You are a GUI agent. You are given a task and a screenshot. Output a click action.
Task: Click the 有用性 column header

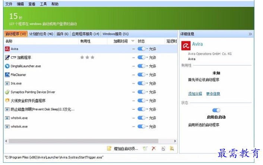[93, 41]
